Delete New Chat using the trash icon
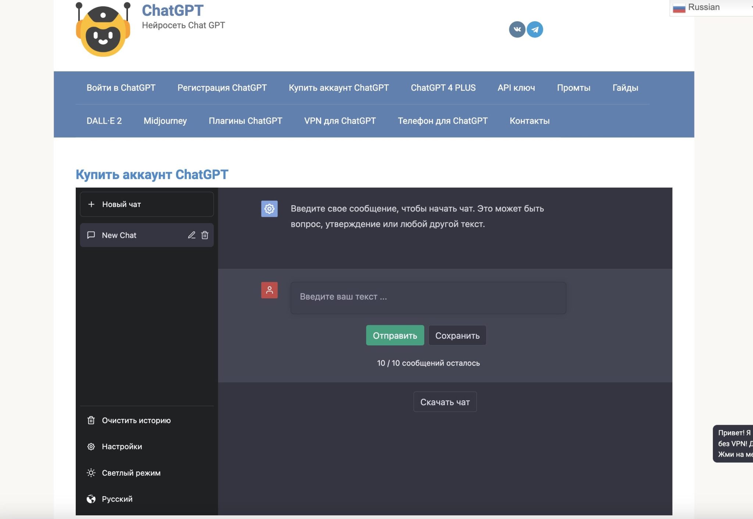The width and height of the screenshot is (753, 519). (205, 235)
